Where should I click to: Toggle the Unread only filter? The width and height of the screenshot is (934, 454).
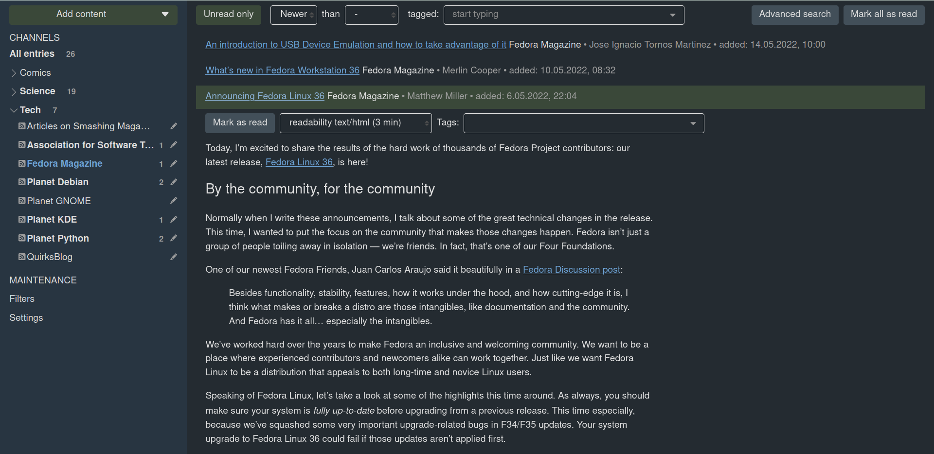pyautogui.click(x=229, y=15)
